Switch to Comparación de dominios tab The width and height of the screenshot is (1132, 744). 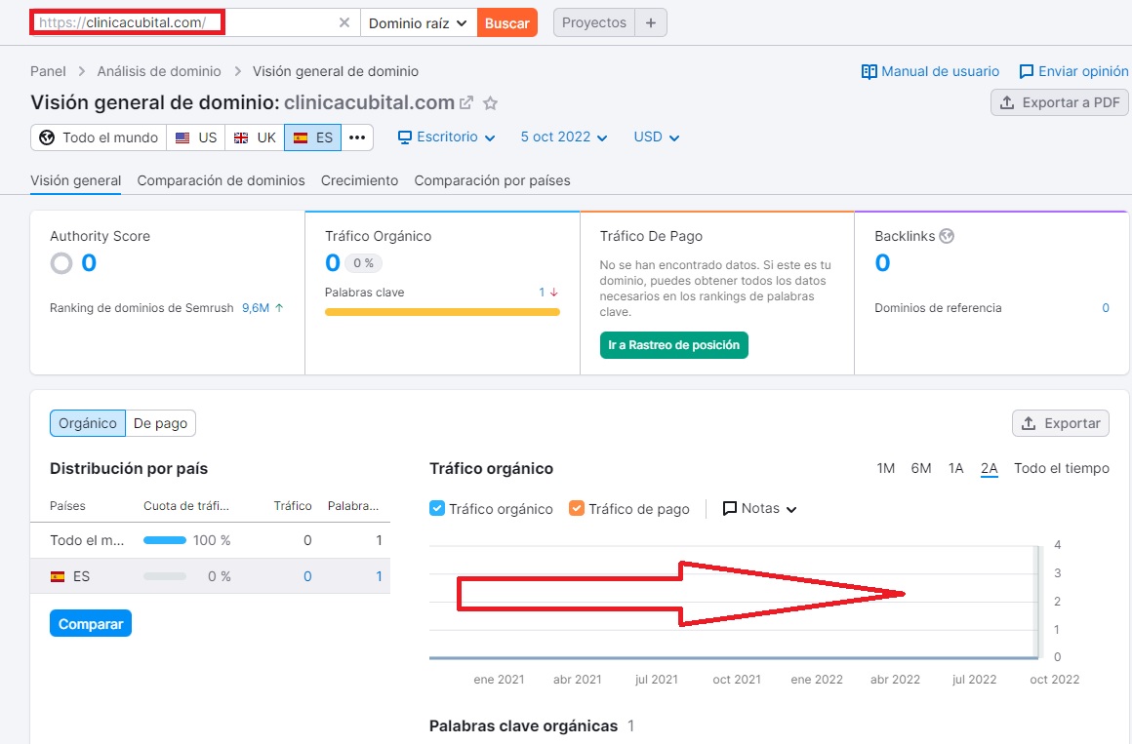coord(221,180)
